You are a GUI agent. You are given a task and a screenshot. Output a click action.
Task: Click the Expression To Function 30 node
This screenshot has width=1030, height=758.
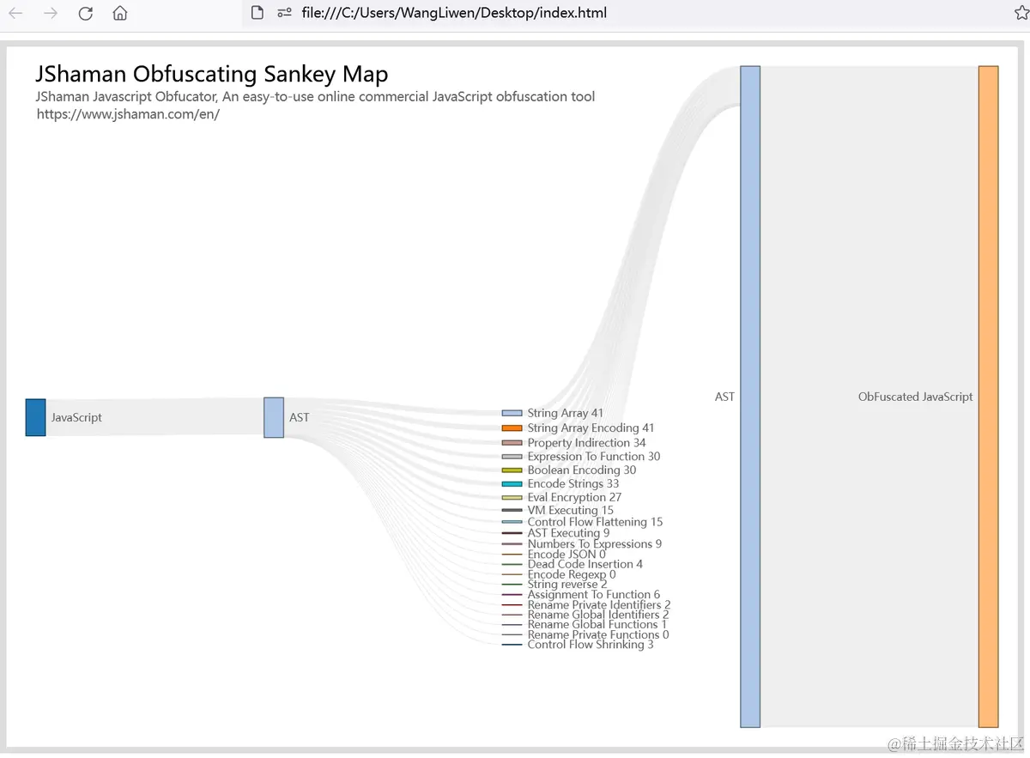(x=512, y=457)
